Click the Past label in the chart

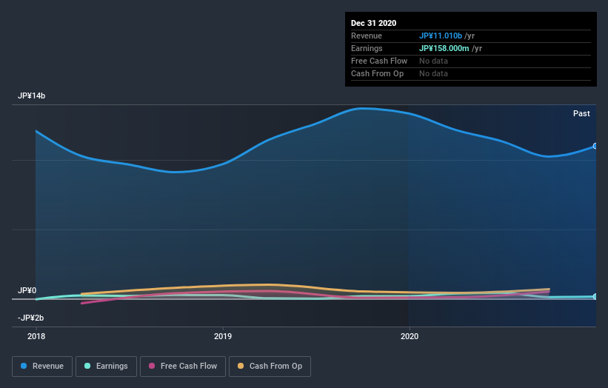pyautogui.click(x=581, y=113)
